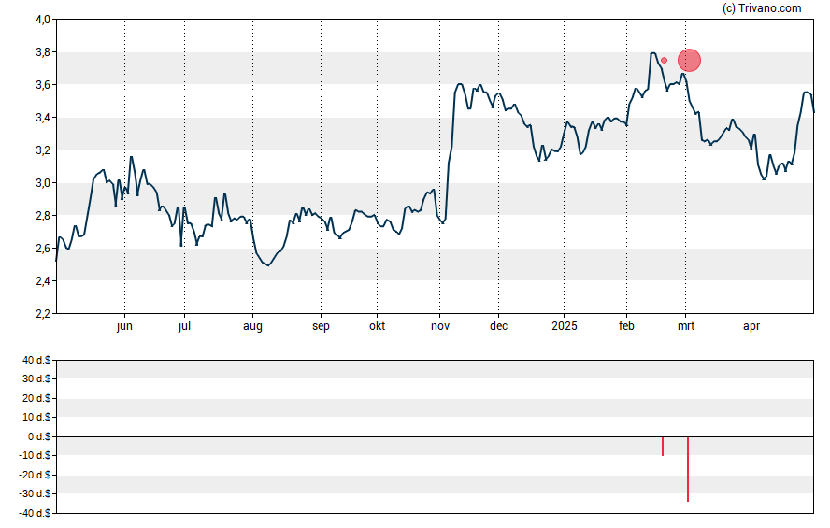Click the '40 d.$' axis label
Image resolution: width=830 pixels, height=528 pixels.
click(x=36, y=361)
